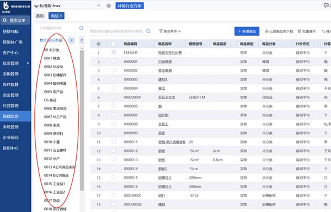Close the 商品 tab with its X
Screen dimensions: 331x212
[61, 16]
